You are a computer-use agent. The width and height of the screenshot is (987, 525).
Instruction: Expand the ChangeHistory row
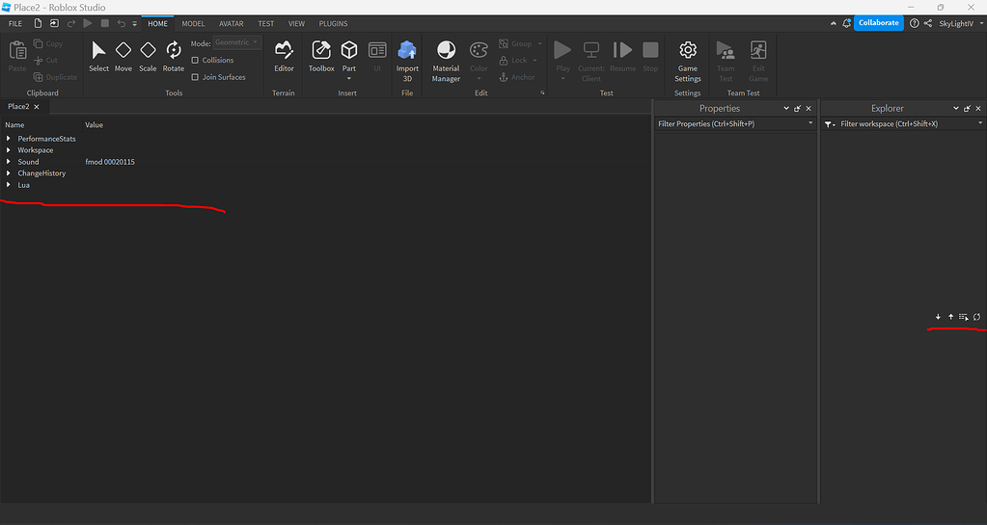[x=8, y=172]
